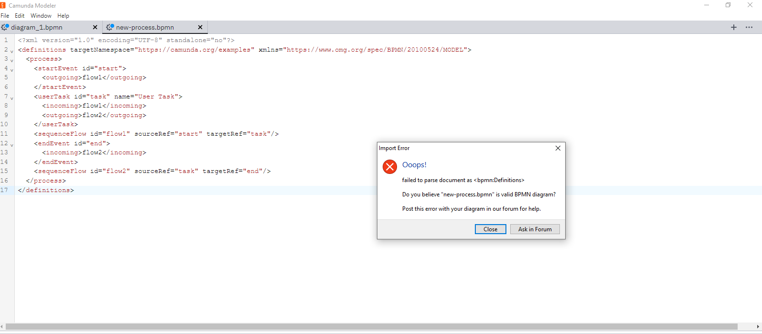Close the new-process.bpmn tab
The image size is (762, 334).
[200, 27]
